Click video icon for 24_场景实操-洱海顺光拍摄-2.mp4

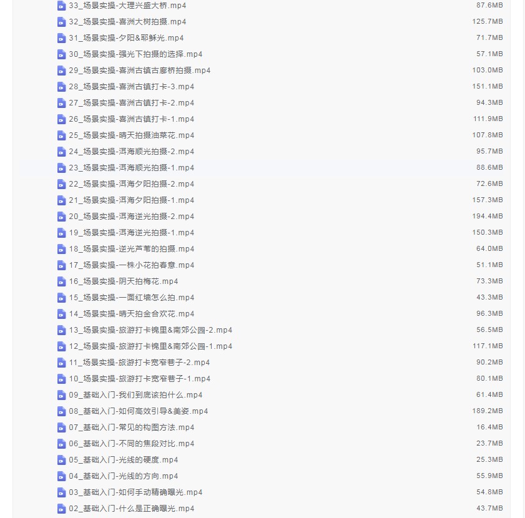click(x=61, y=152)
